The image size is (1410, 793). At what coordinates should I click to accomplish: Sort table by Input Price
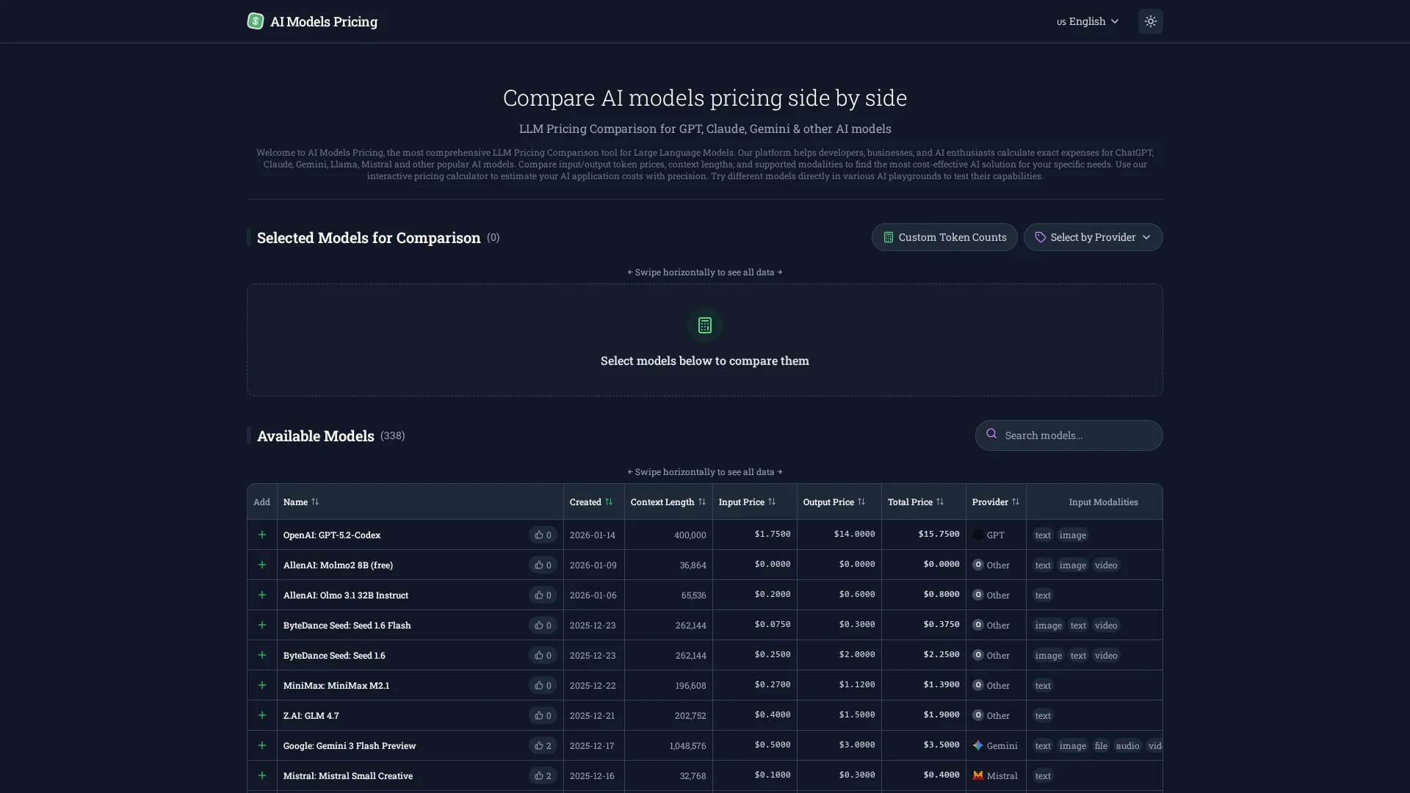(747, 502)
